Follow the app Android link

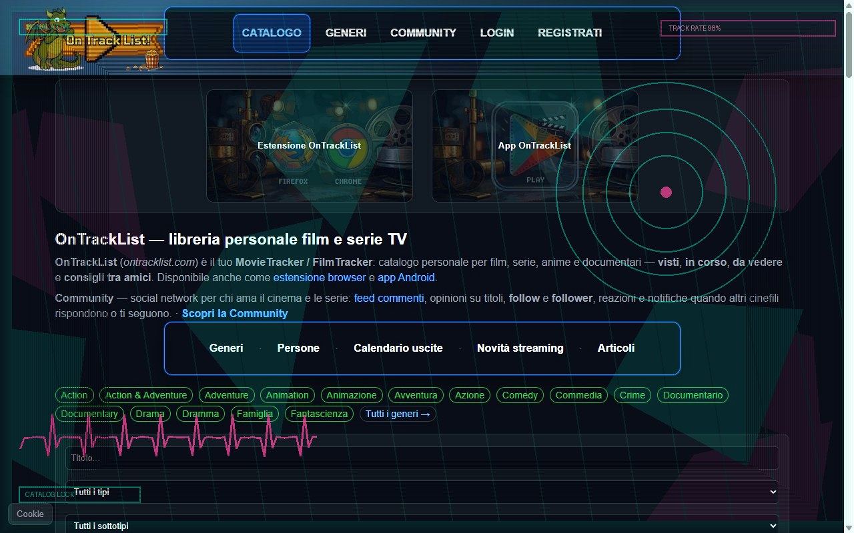pos(406,277)
